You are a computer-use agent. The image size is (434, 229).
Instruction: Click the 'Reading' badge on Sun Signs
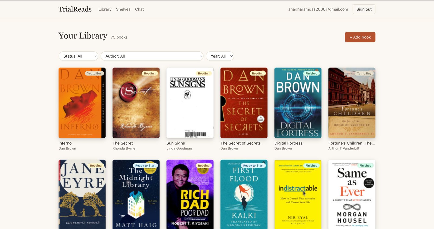(204, 73)
